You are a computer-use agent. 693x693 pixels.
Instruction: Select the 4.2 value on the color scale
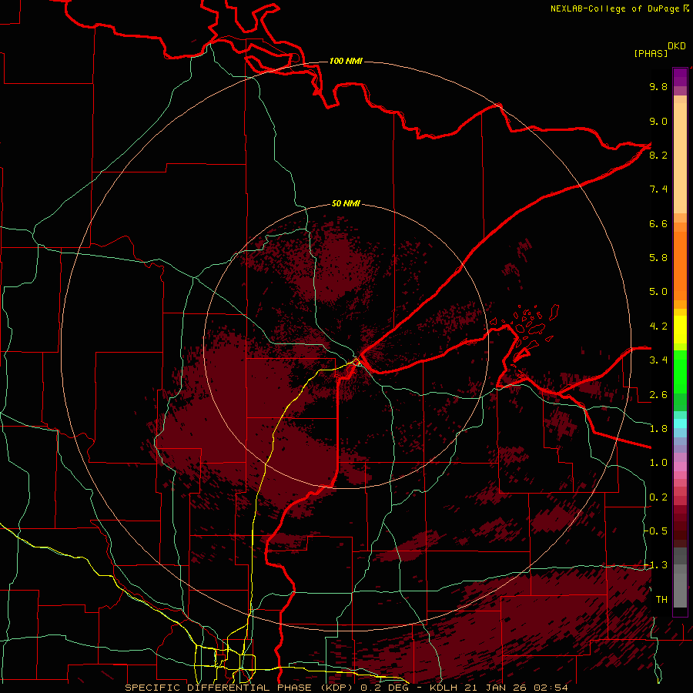658,326
